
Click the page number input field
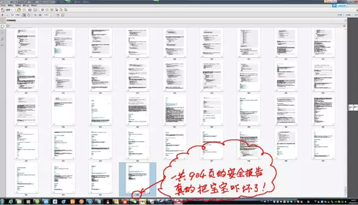pyautogui.click(x=13, y=15)
